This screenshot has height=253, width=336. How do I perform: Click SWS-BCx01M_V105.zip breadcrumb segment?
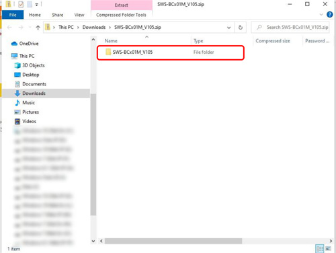pyautogui.click(x=138, y=27)
